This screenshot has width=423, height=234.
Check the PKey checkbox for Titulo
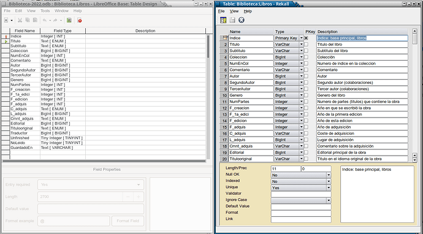click(306, 45)
